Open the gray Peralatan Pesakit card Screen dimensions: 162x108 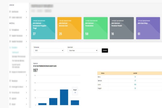[121, 28]
